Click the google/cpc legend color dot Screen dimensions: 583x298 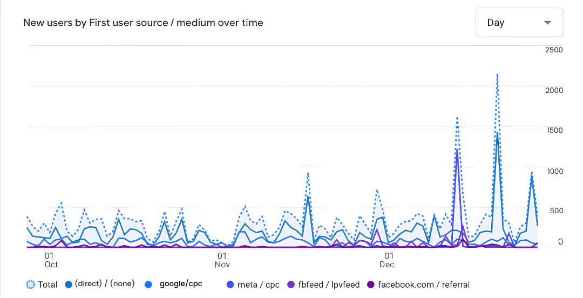(148, 284)
